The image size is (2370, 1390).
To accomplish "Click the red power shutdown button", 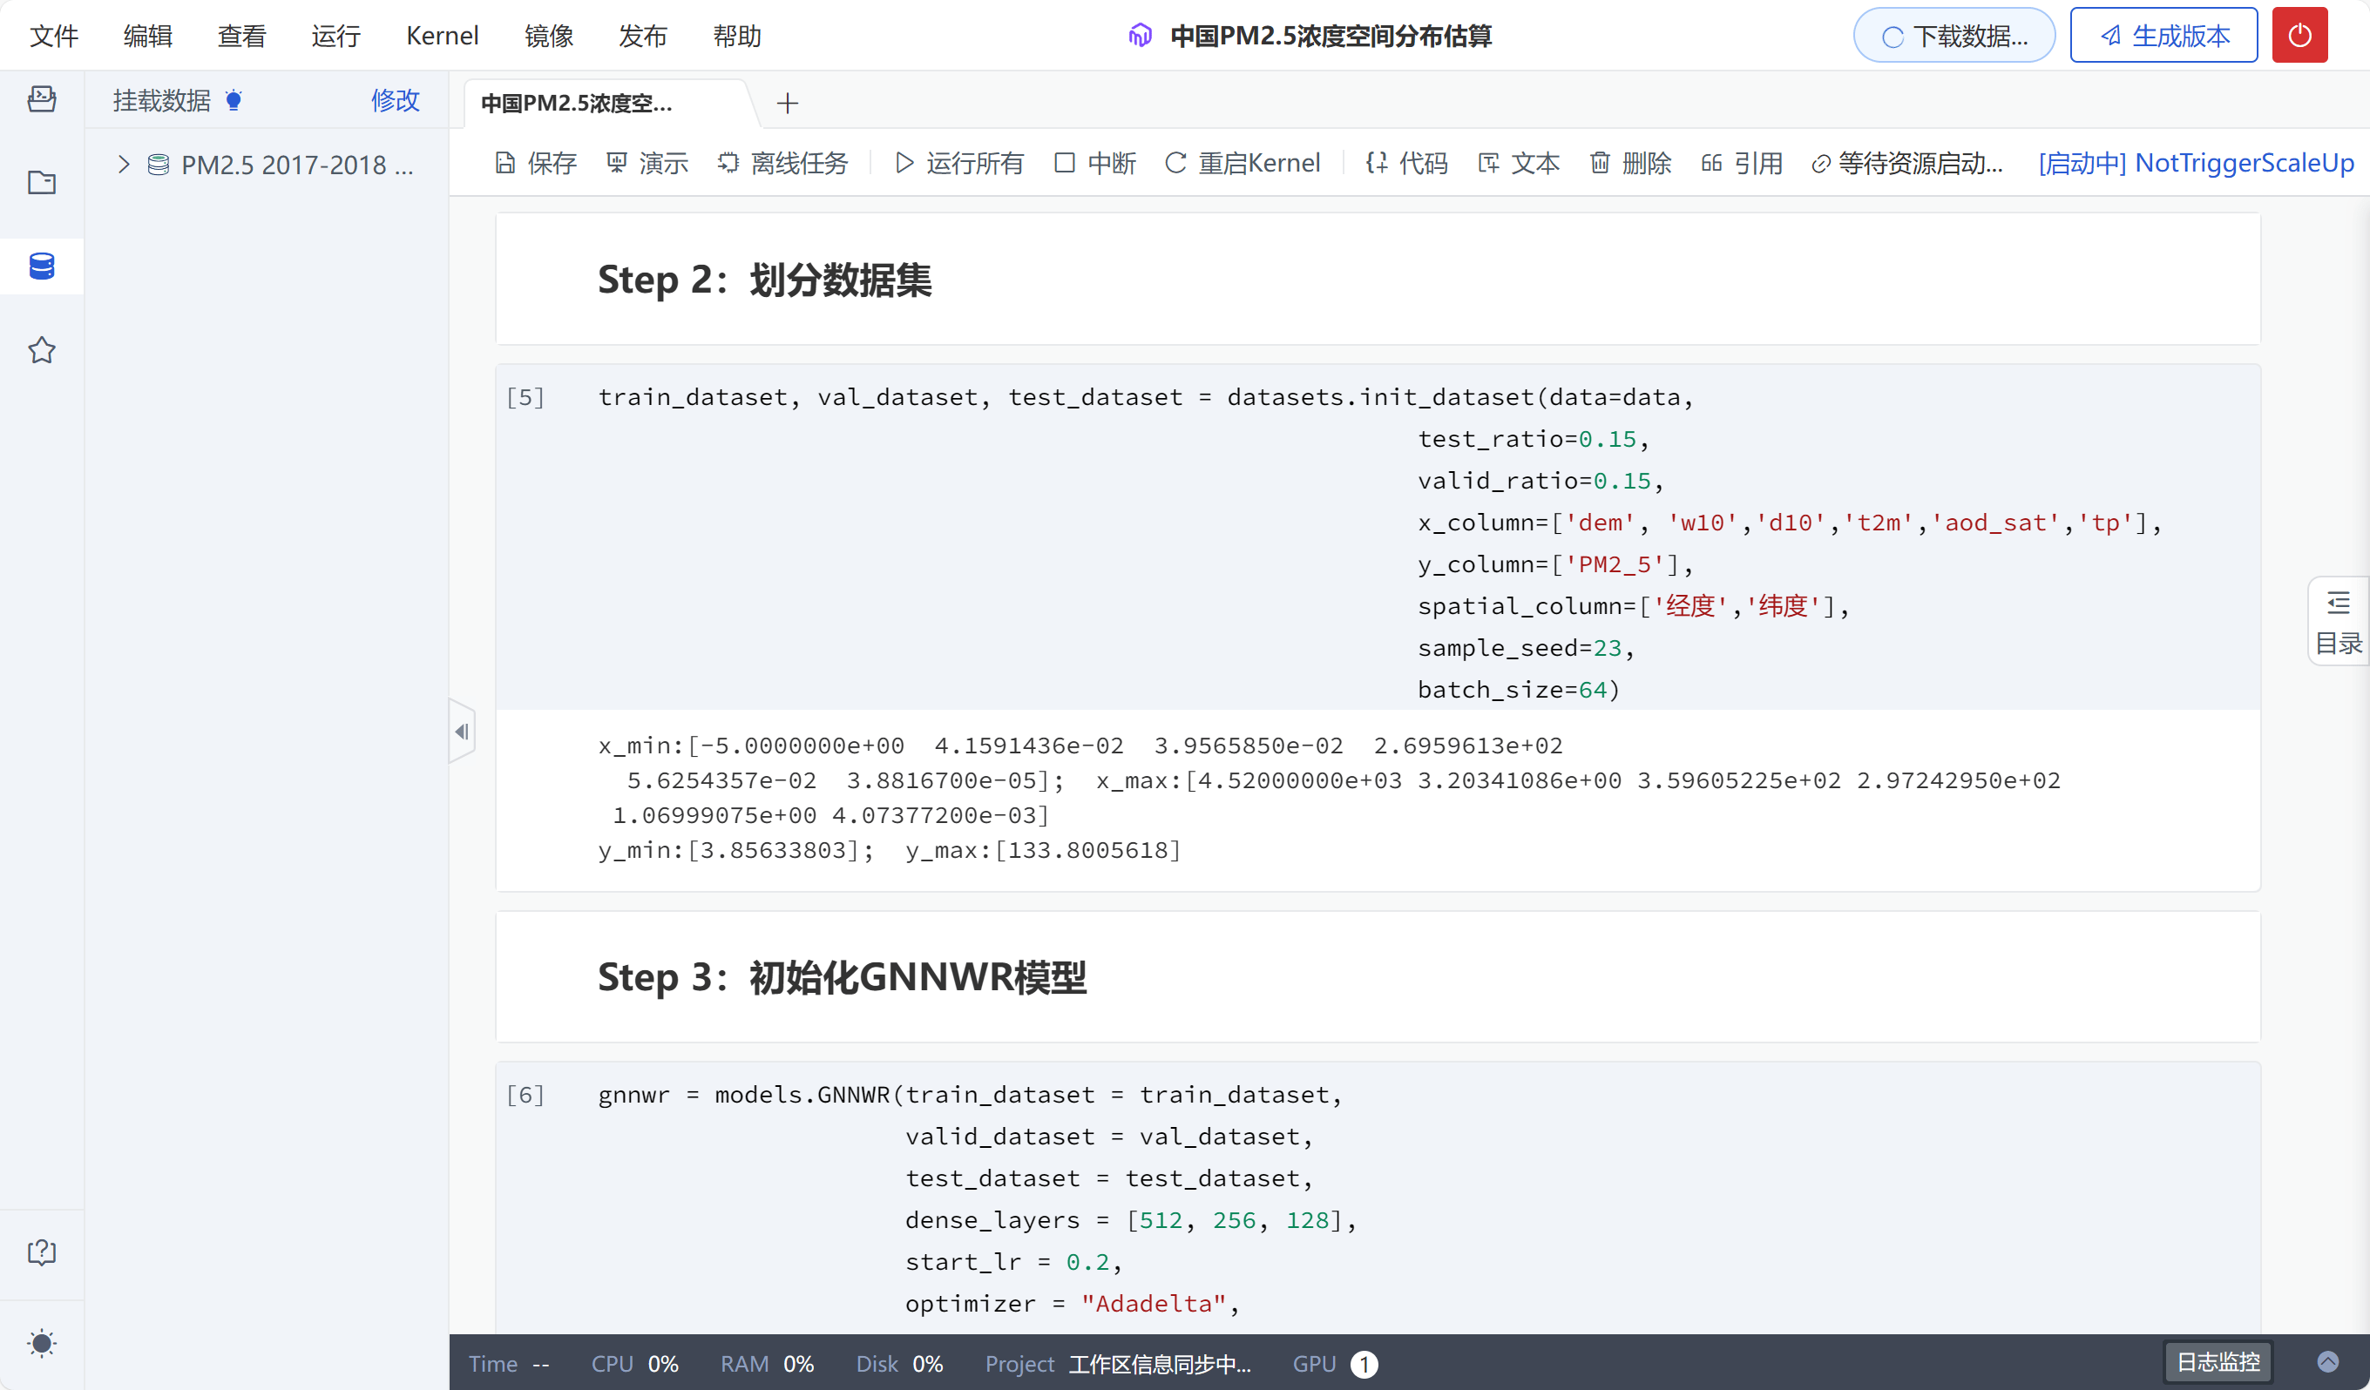I will click(2299, 36).
